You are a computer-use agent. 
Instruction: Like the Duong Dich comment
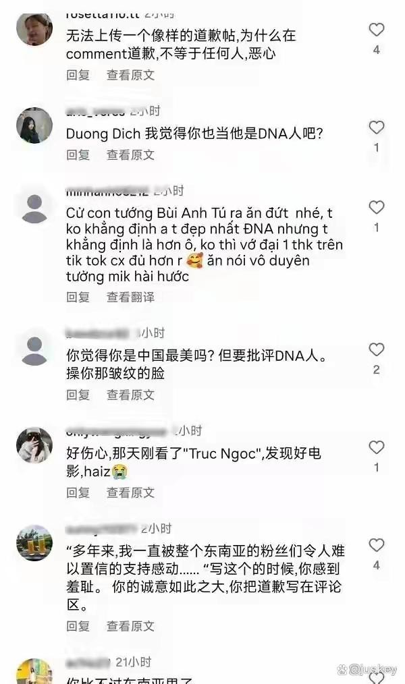(x=376, y=127)
